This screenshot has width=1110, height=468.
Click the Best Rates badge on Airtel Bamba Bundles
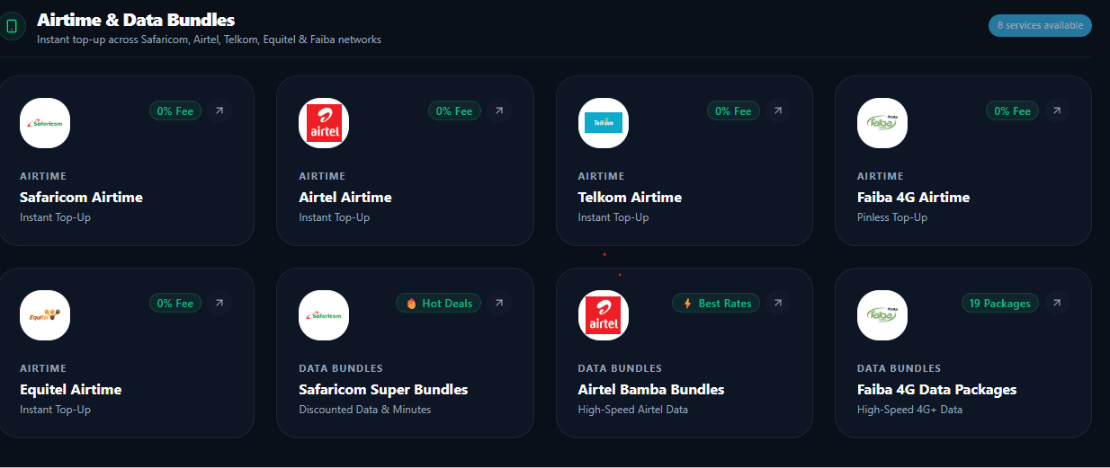click(x=716, y=303)
